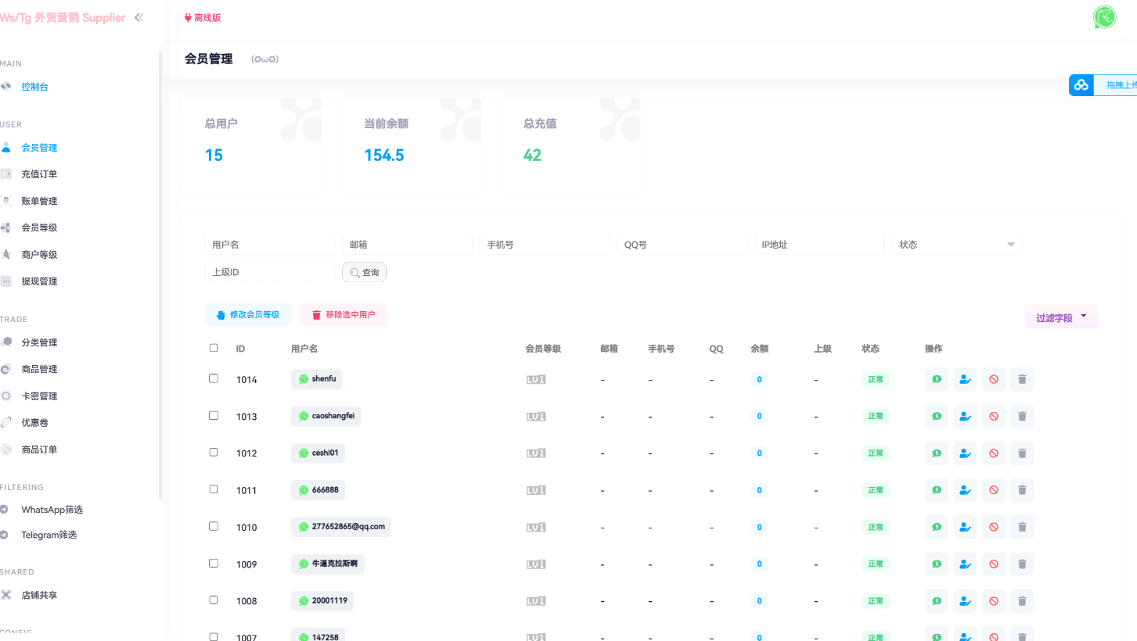This screenshot has height=641, width=1137.
Task: Delete user caoshangfei with the trash icon
Action: tap(1022, 416)
